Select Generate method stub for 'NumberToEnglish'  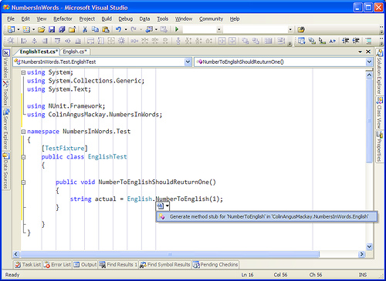click(x=266, y=216)
